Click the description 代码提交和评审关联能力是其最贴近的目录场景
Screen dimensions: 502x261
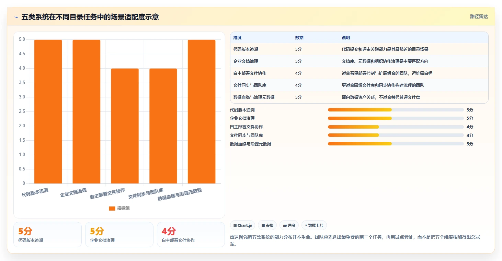click(385, 49)
